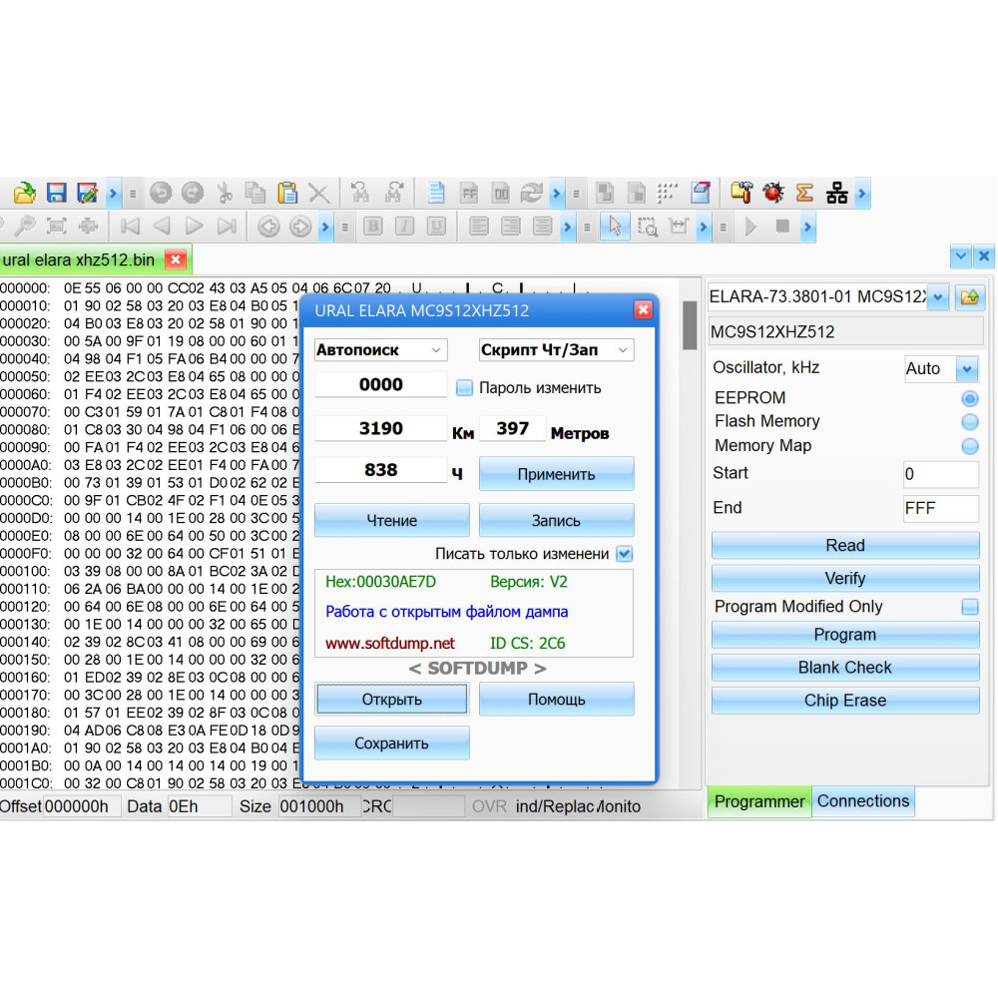Select the Bold B formatting icon

tap(373, 227)
